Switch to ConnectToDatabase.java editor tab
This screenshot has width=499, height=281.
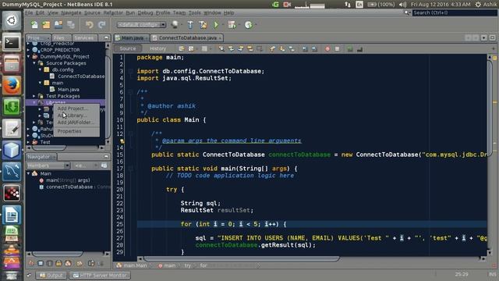coord(187,38)
